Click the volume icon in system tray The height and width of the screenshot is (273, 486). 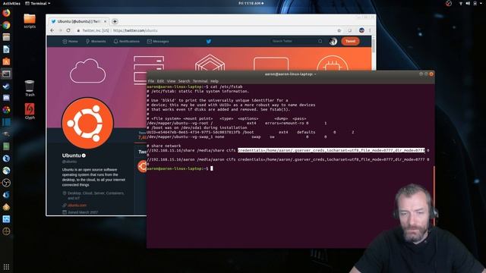(468, 3)
